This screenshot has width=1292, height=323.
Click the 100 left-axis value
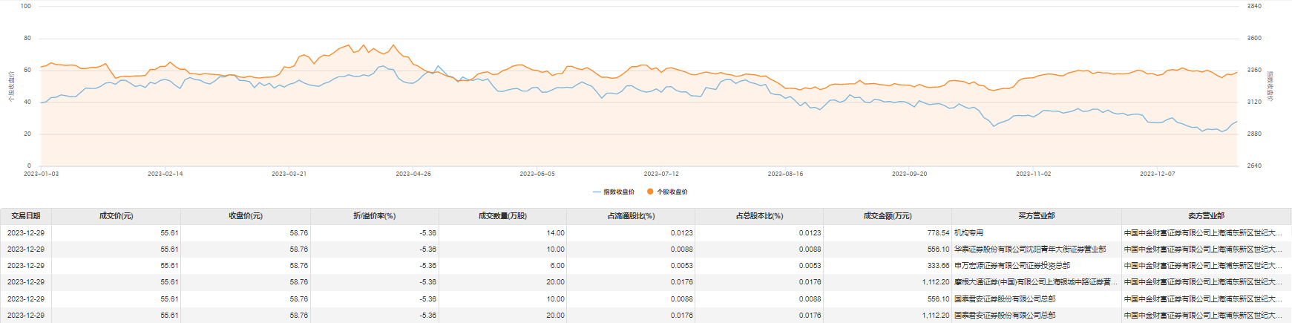click(x=26, y=6)
